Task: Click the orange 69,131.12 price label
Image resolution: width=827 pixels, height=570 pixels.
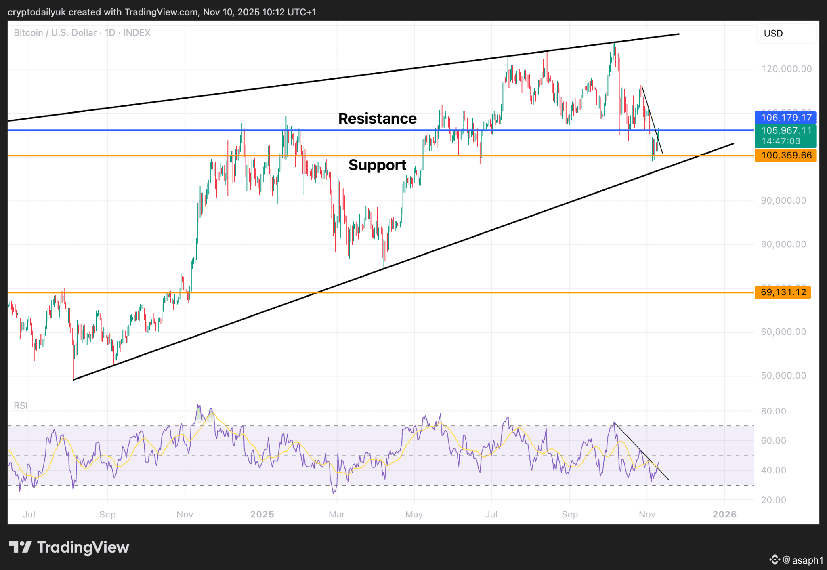Action: click(x=783, y=292)
